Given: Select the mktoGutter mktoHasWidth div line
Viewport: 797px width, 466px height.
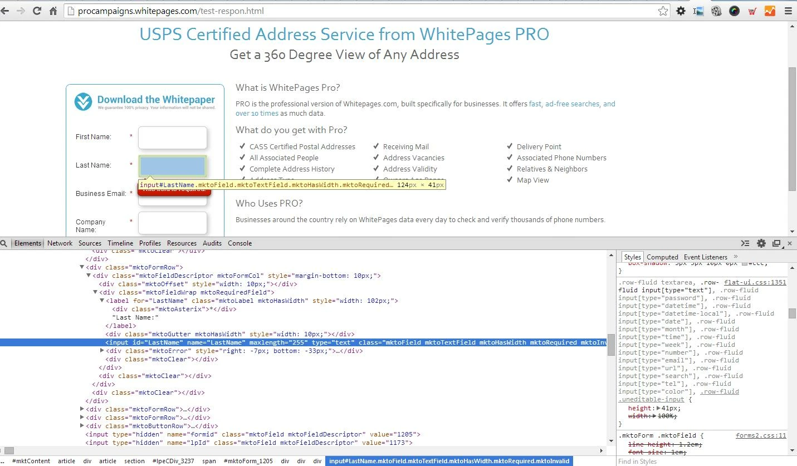Looking at the screenshot, I should [230, 334].
